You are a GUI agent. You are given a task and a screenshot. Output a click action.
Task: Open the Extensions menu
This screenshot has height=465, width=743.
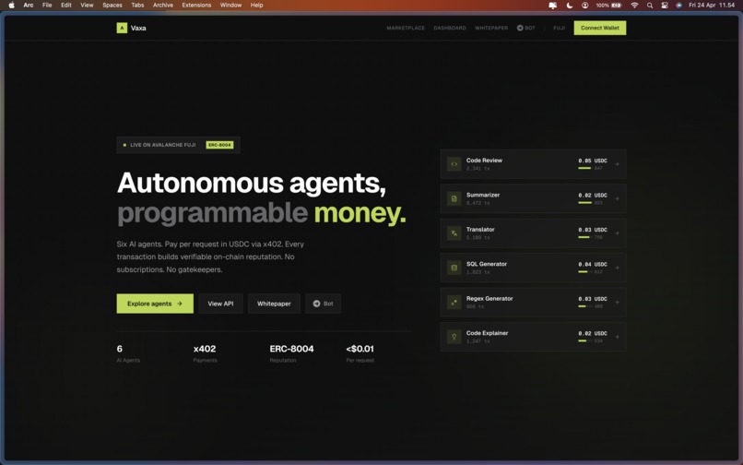click(196, 6)
